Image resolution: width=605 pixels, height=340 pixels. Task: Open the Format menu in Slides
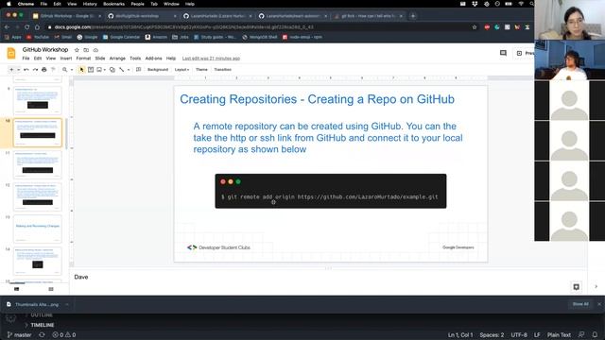(83, 59)
